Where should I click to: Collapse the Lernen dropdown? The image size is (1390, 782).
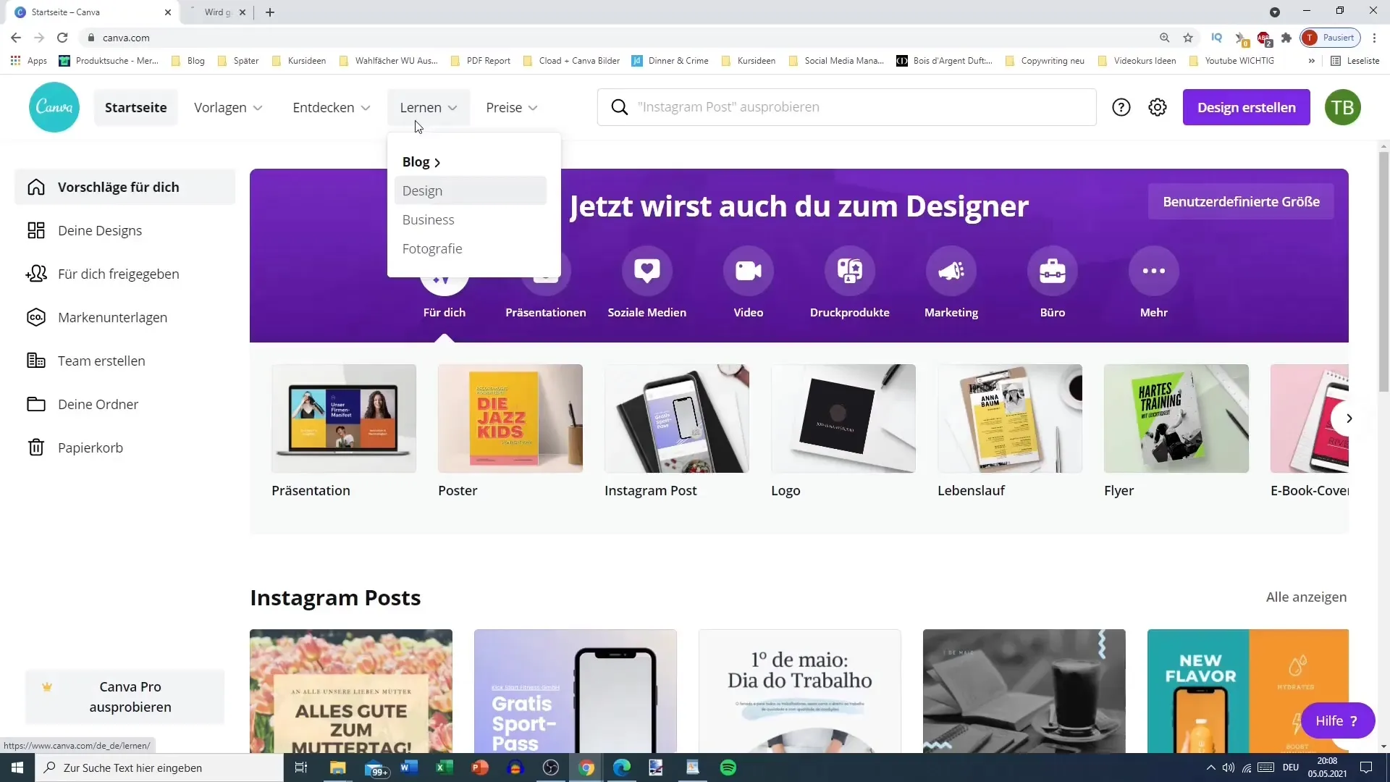[x=429, y=107]
